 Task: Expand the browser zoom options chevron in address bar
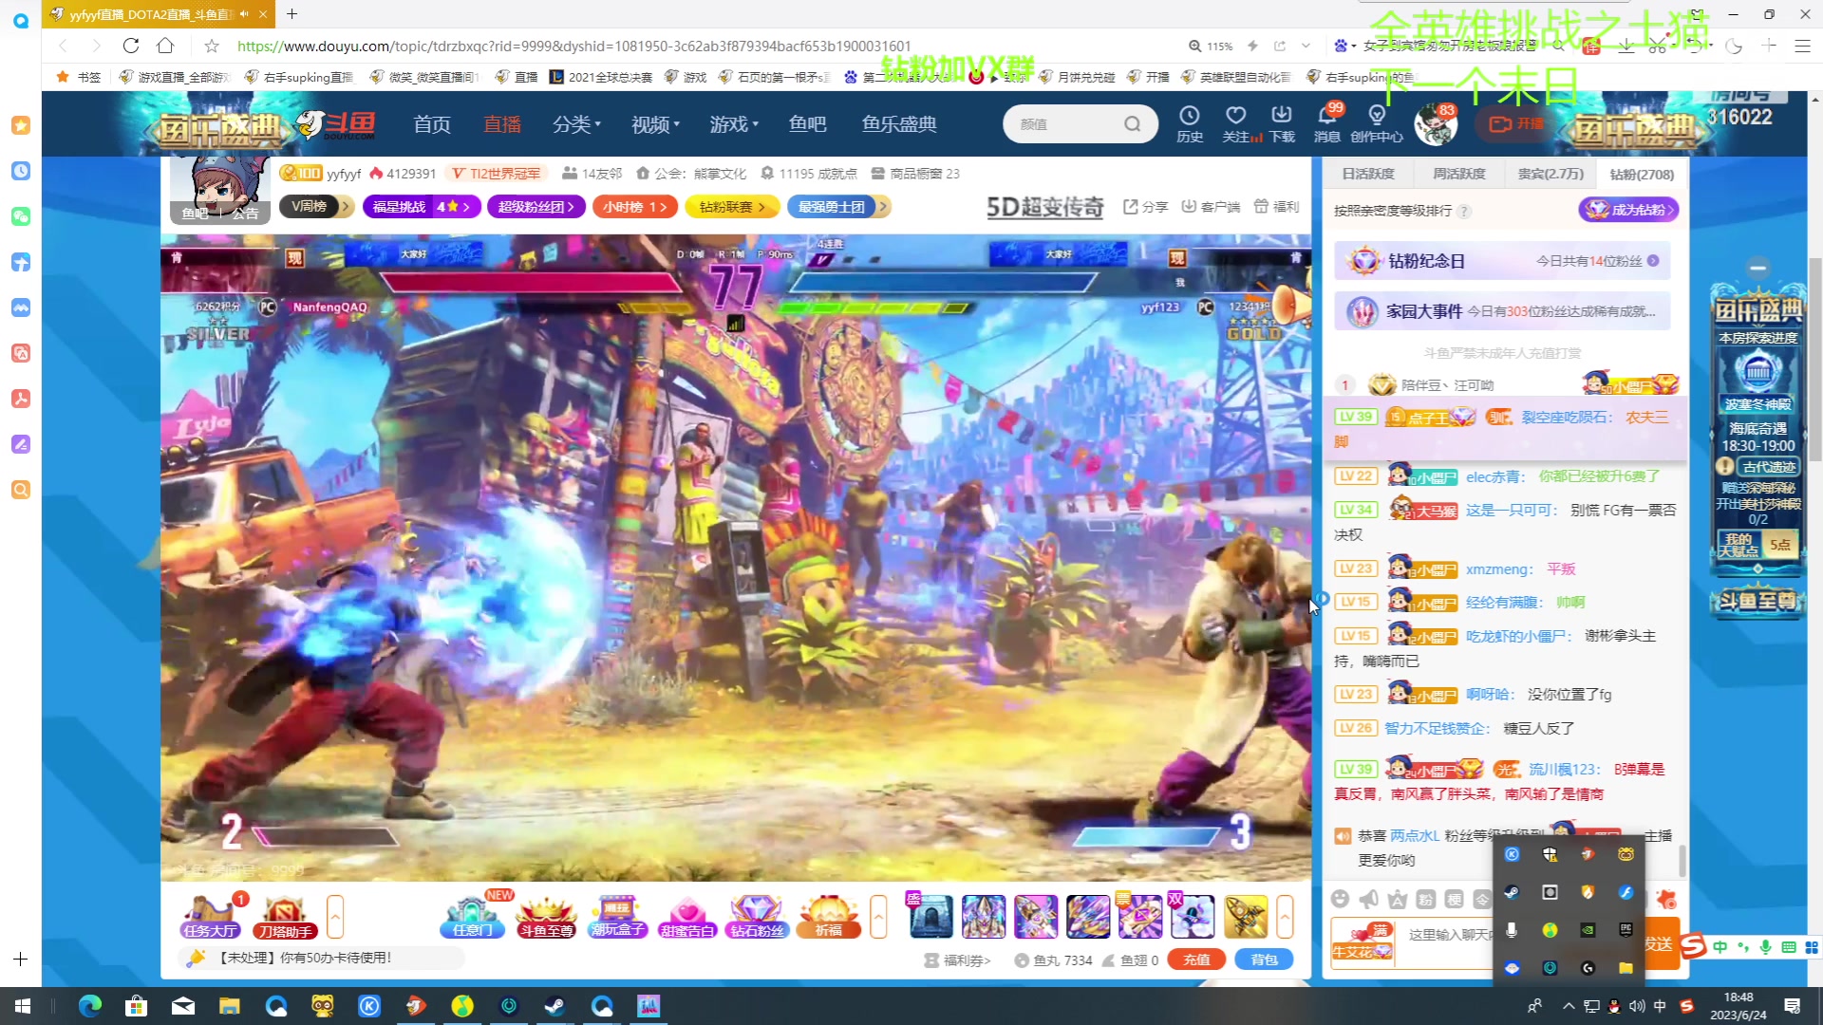click(1306, 46)
